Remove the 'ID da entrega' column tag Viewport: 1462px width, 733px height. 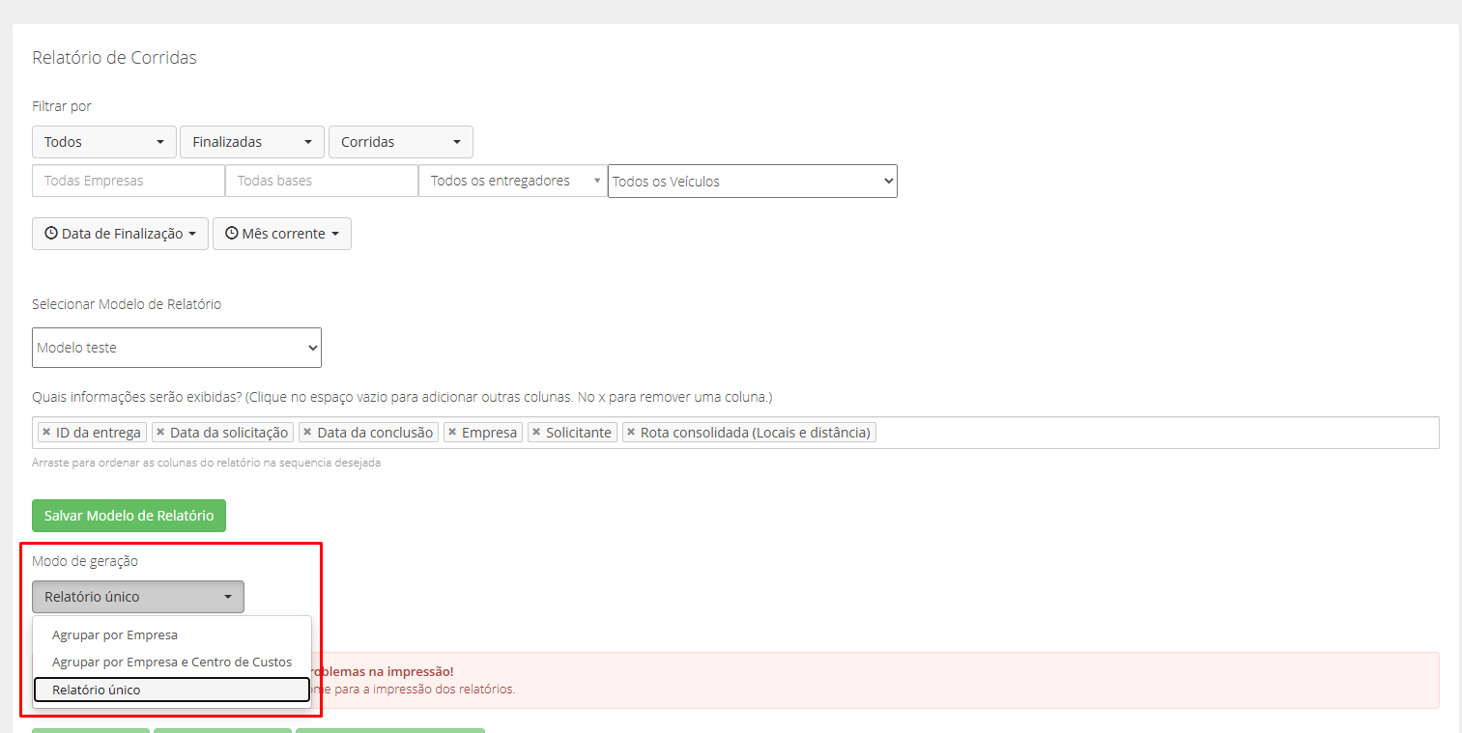pyautogui.click(x=46, y=433)
